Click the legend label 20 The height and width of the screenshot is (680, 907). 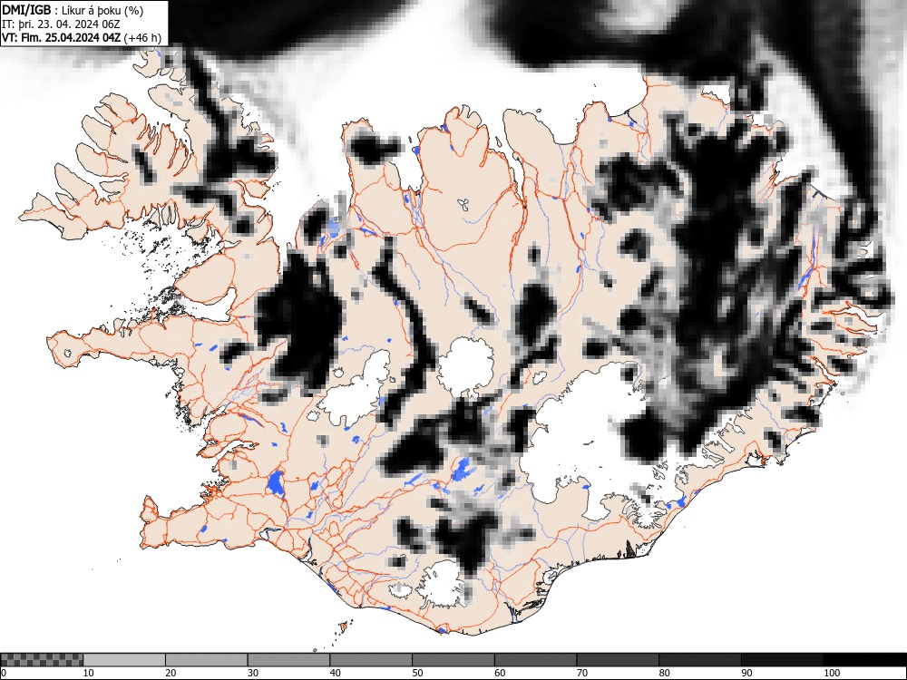tap(171, 673)
